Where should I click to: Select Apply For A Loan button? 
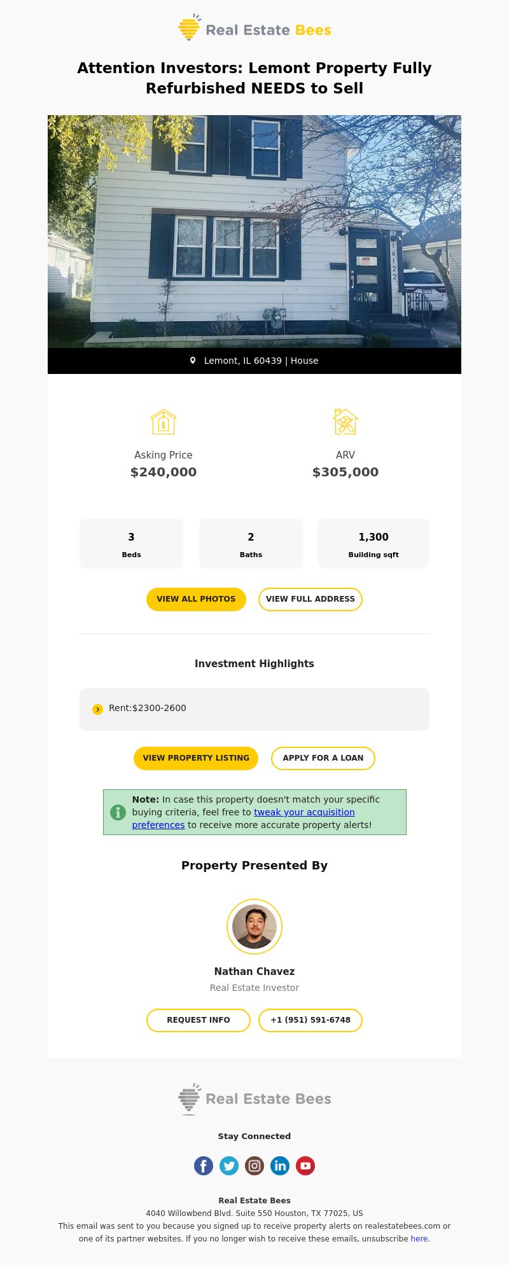coord(323,758)
